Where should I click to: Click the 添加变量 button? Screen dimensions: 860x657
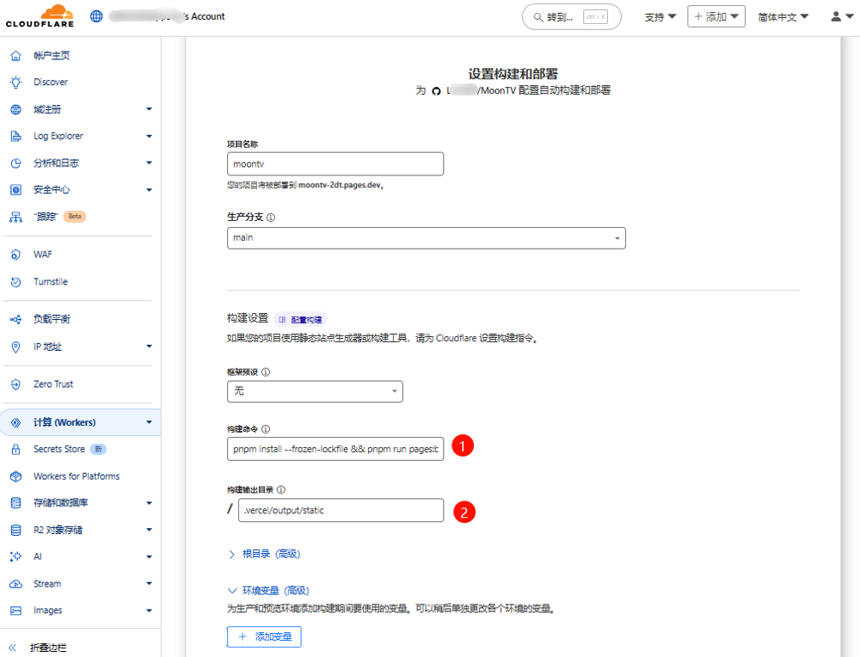click(x=264, y=636)
